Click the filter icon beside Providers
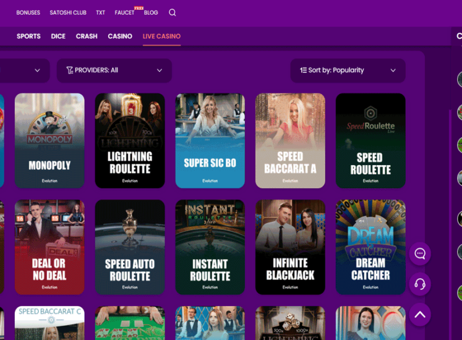 click(x=69, y=70)
